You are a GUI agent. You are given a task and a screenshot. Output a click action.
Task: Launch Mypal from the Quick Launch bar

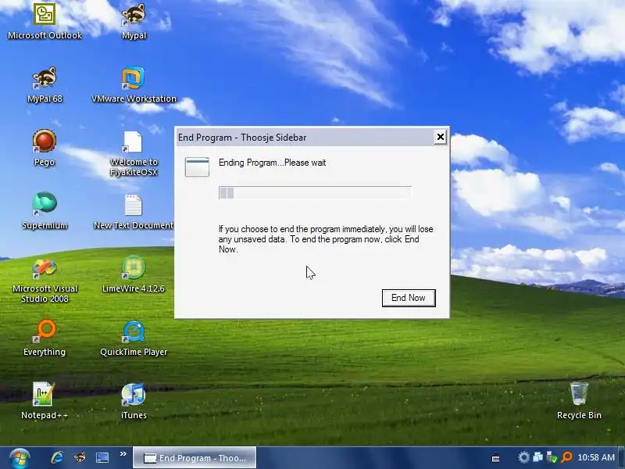[80, 457]
